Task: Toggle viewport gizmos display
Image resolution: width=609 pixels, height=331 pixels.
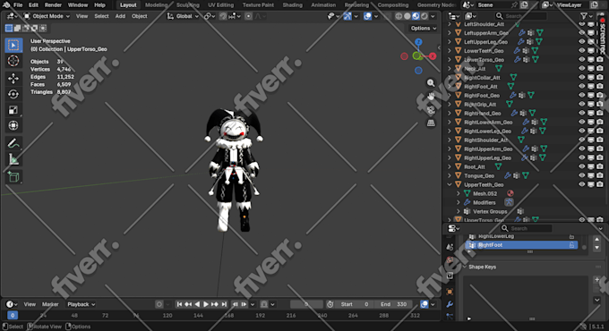Action: coord(347,16)
